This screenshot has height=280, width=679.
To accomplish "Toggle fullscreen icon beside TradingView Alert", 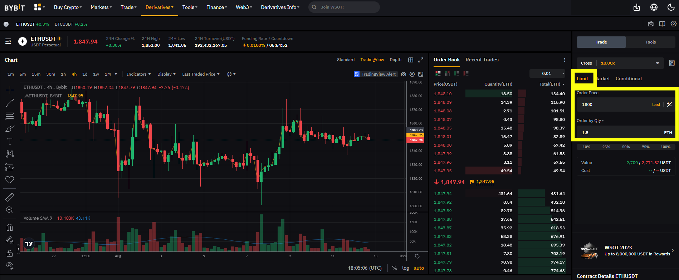I will tap(421, 74).
